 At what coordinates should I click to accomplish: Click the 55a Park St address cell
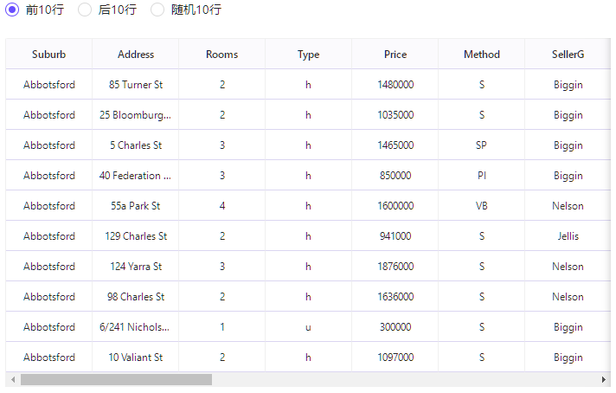coord(136,206)
